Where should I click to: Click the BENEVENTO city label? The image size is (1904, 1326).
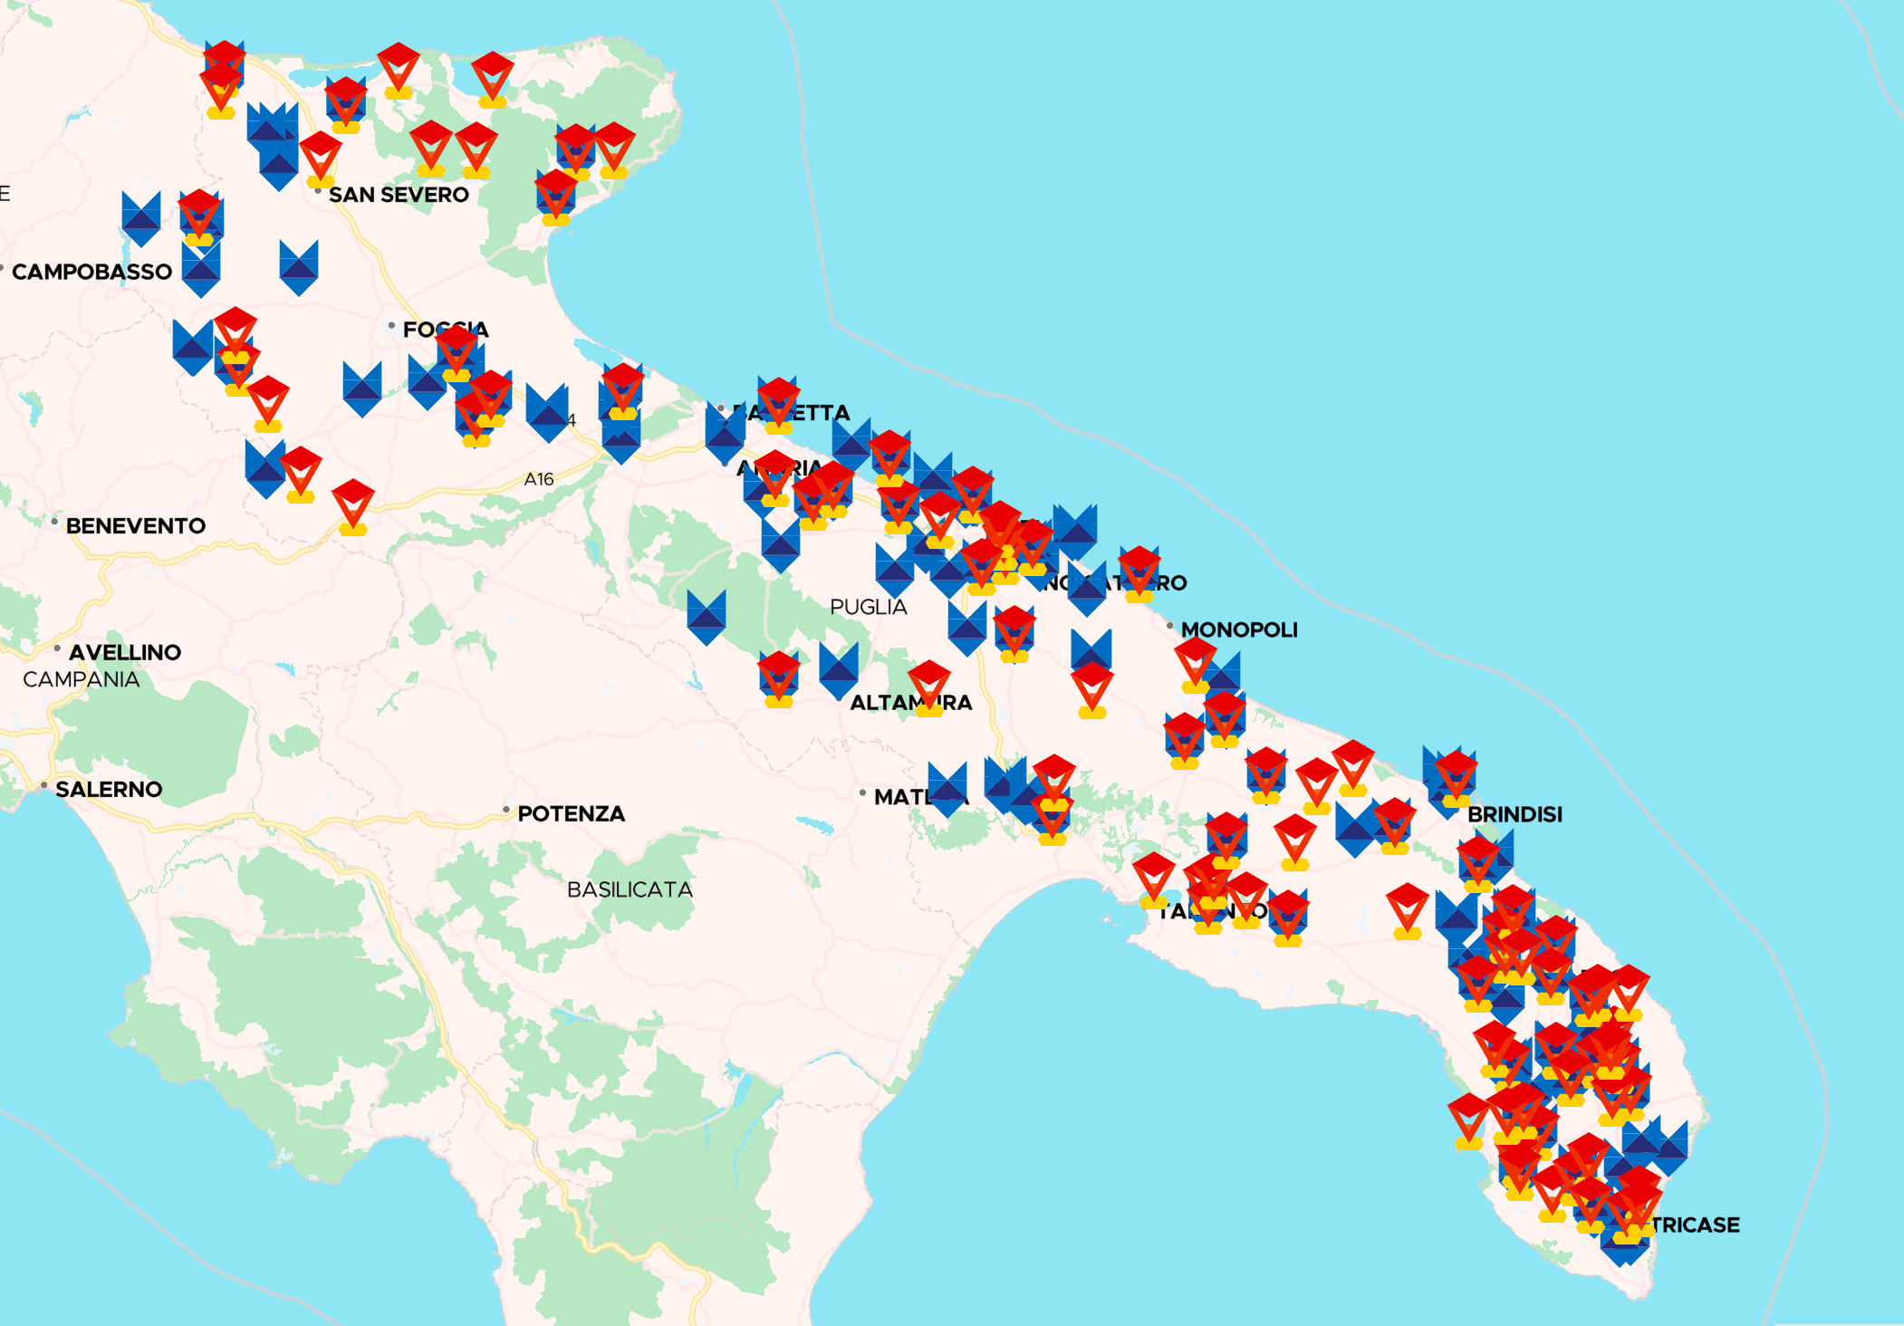(135, 526)
